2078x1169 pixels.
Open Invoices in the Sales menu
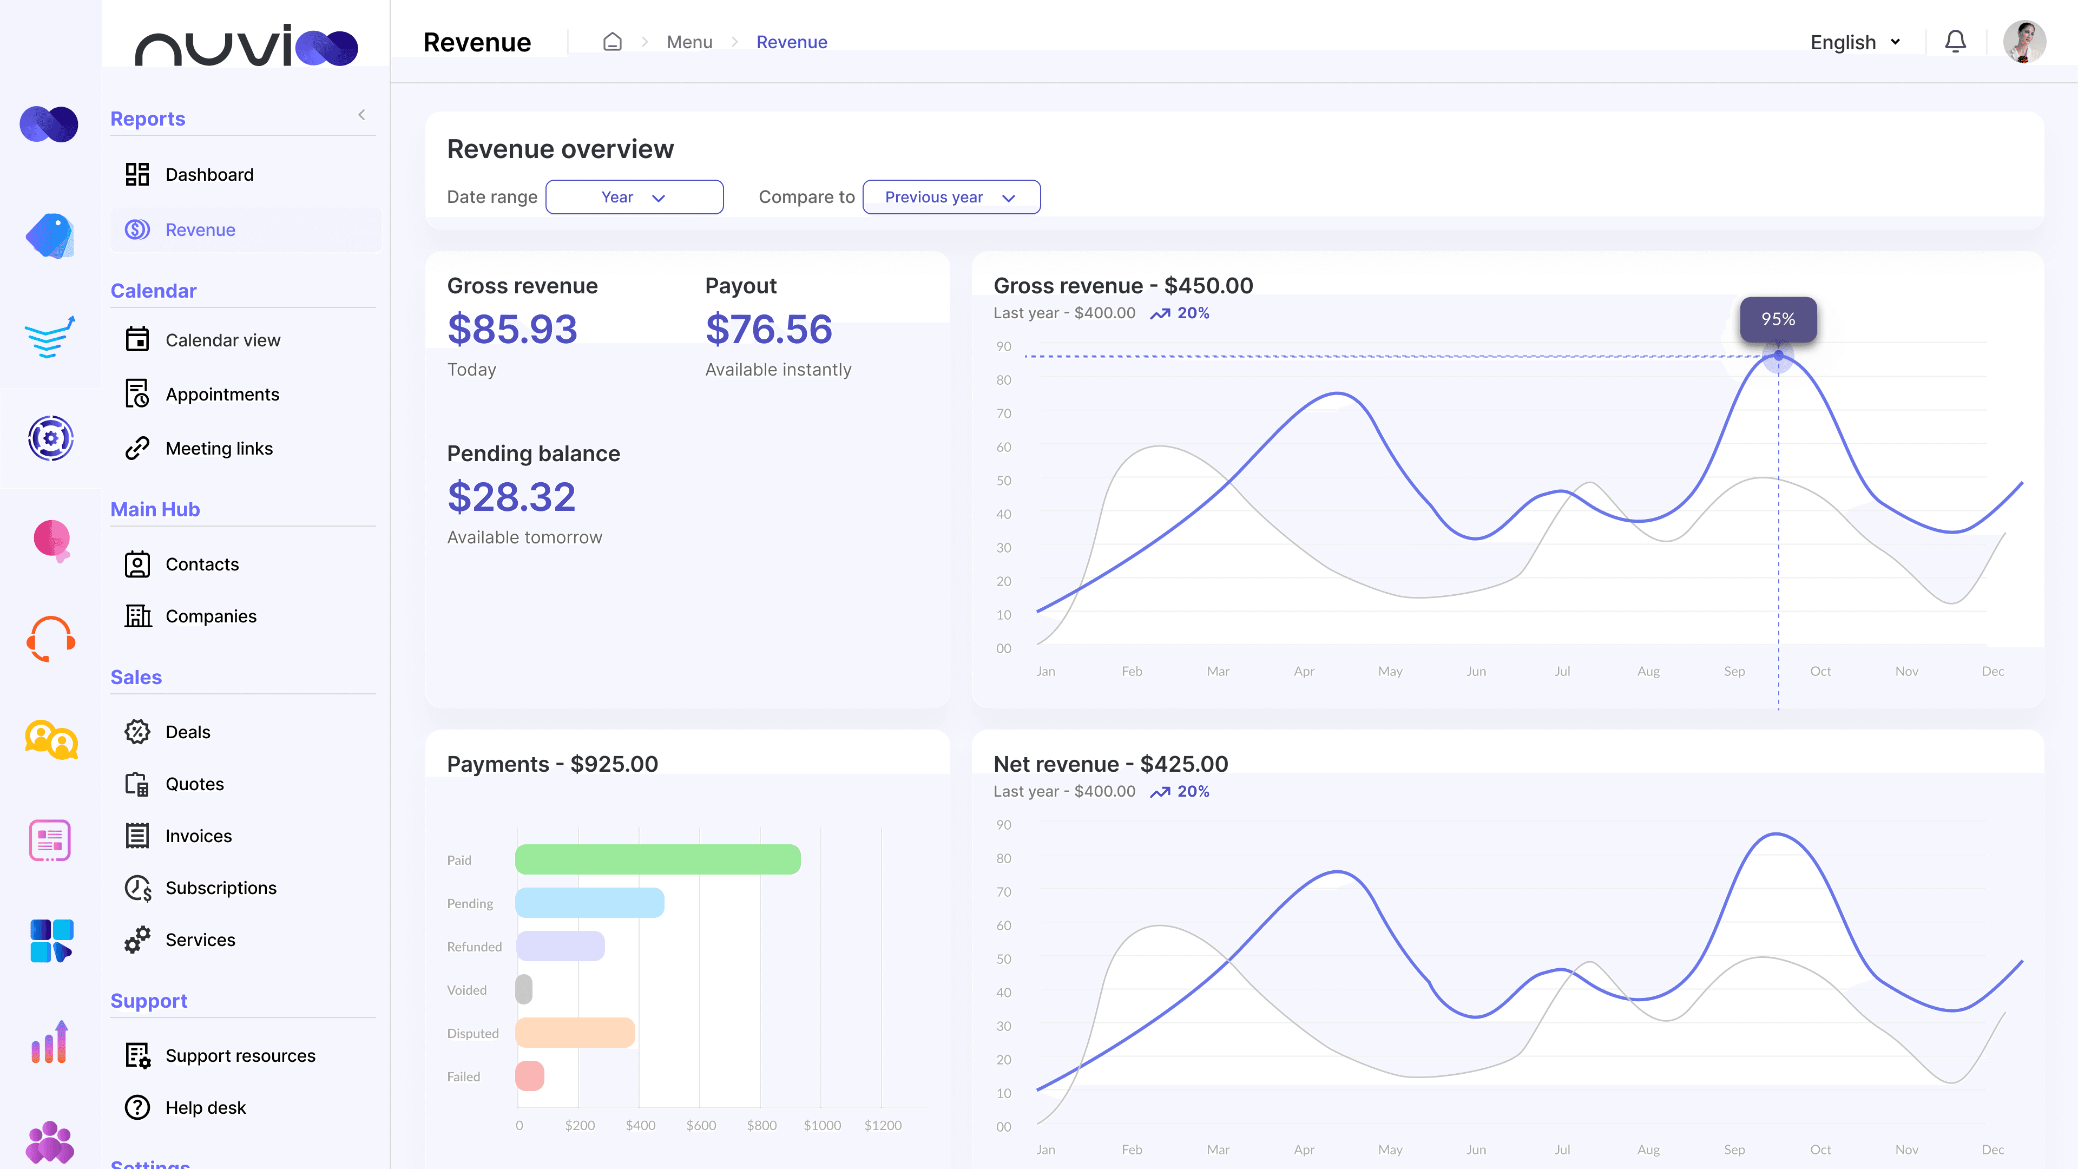point(199,836)
